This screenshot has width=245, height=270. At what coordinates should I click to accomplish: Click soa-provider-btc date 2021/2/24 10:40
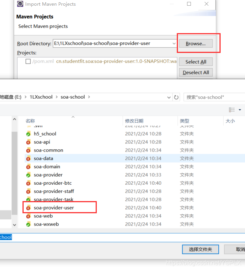pos(143,183)
